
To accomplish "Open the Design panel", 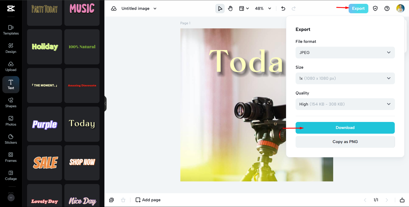I will pyautogui.click(x=11, y=48).
